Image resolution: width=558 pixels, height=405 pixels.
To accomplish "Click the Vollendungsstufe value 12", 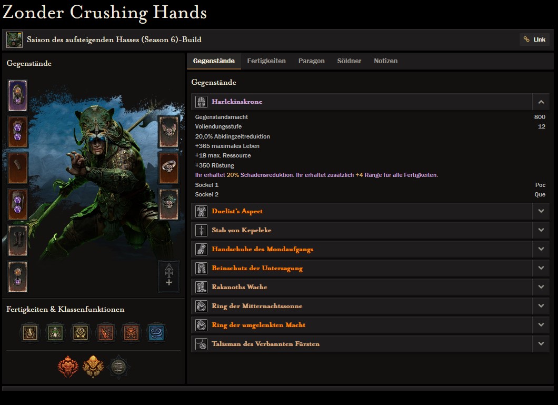I will (542, 127).
